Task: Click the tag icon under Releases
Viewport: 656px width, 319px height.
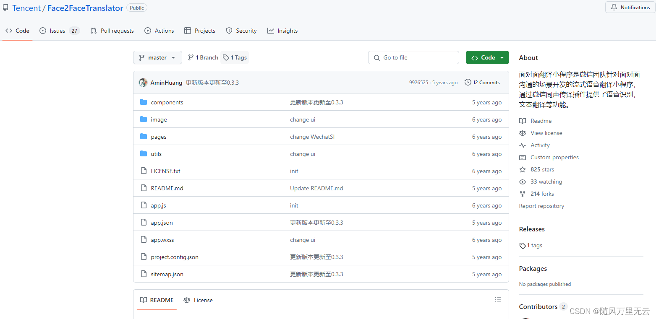Action: (x=523, y=246)
